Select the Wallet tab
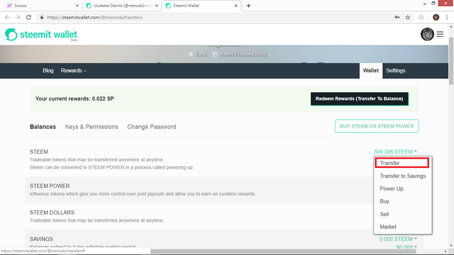Image resolution: width=454 pixels, height=255 pixels. point(371,71)
